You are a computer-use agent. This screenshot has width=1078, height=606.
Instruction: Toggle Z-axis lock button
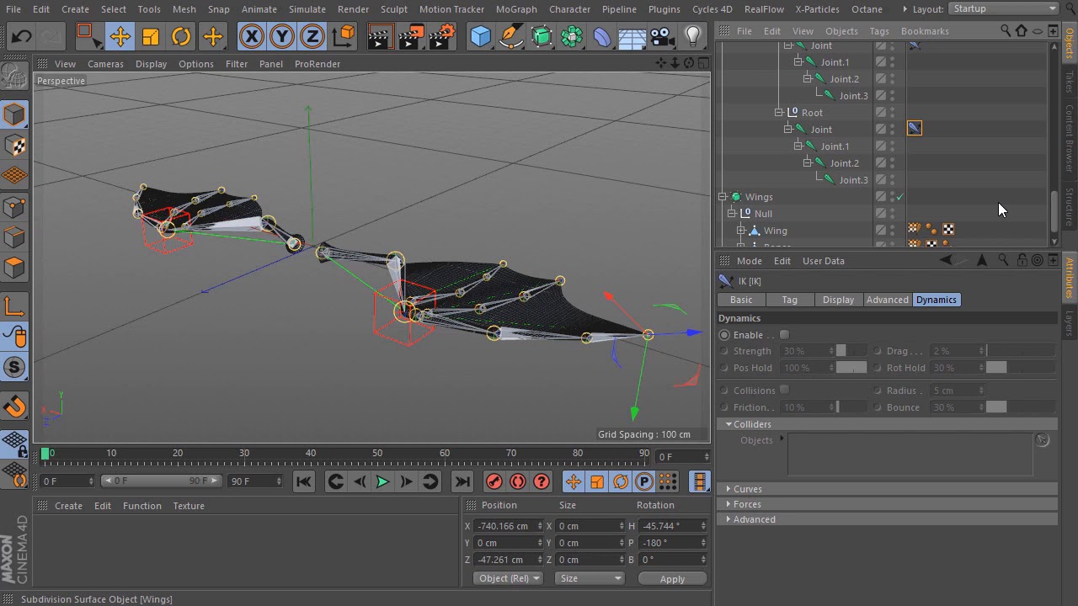point(312,36)
